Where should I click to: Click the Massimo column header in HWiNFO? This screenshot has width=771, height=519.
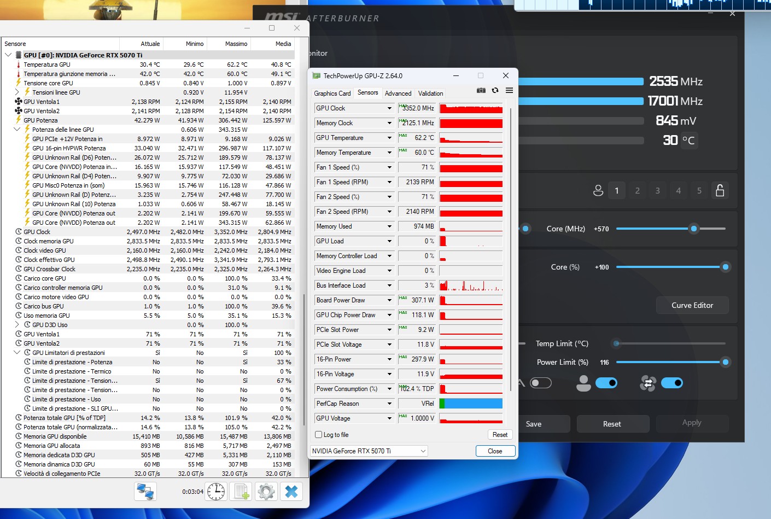(x=229, y=44)
